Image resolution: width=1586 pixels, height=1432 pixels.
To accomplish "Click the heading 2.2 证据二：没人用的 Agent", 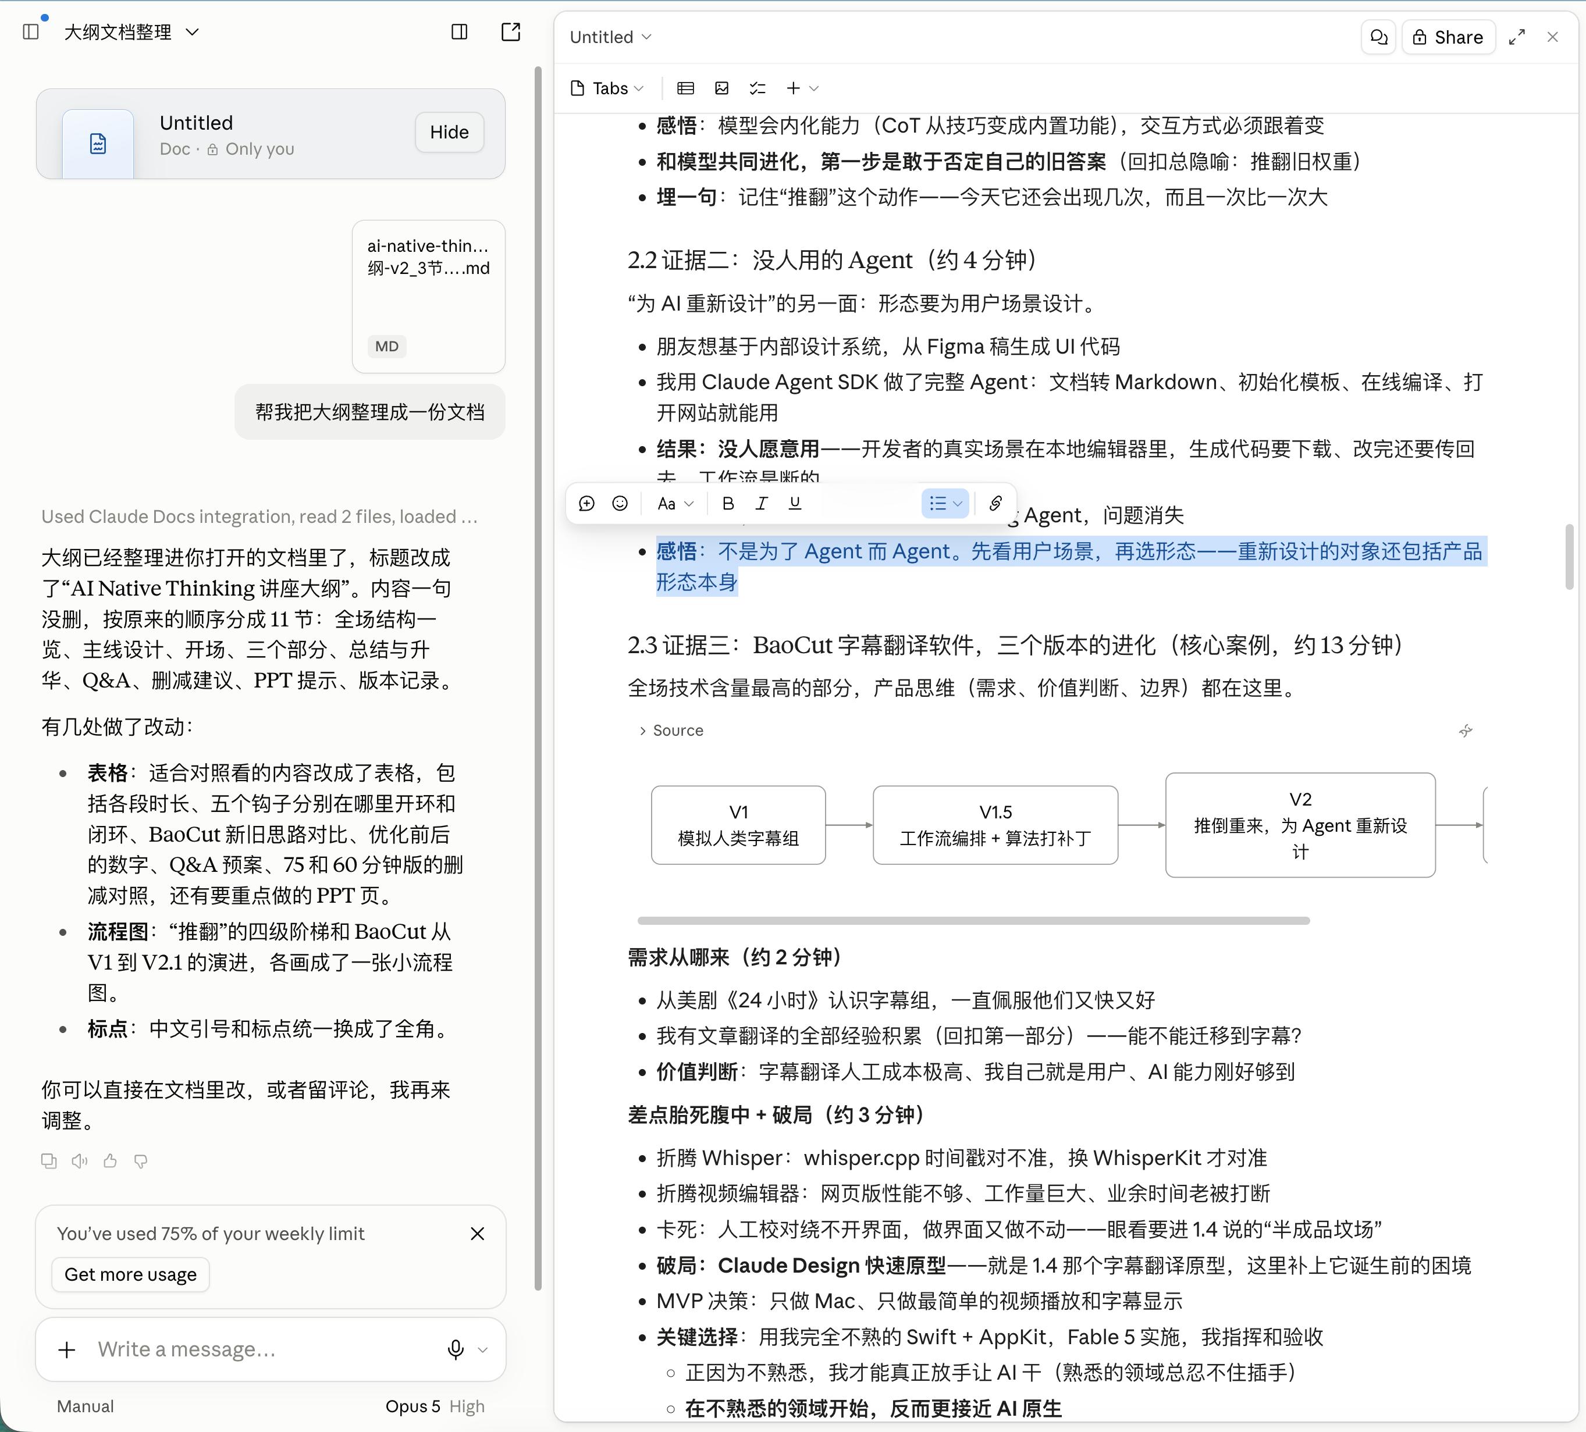I will coord(833,261).
